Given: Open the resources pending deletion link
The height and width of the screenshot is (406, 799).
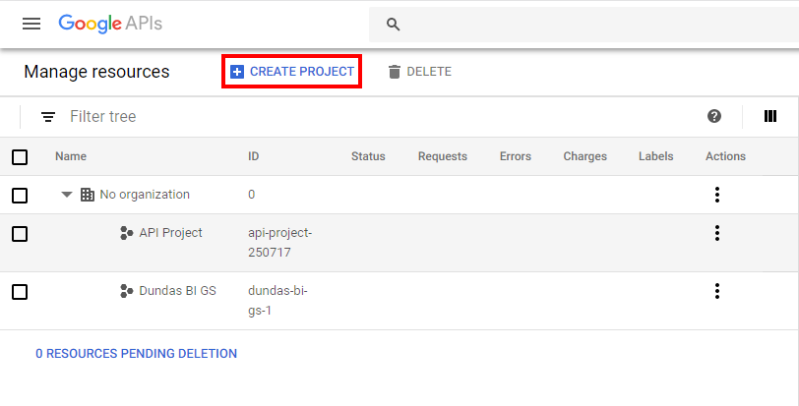Looking at the screenshot, I should pos(136,354).
